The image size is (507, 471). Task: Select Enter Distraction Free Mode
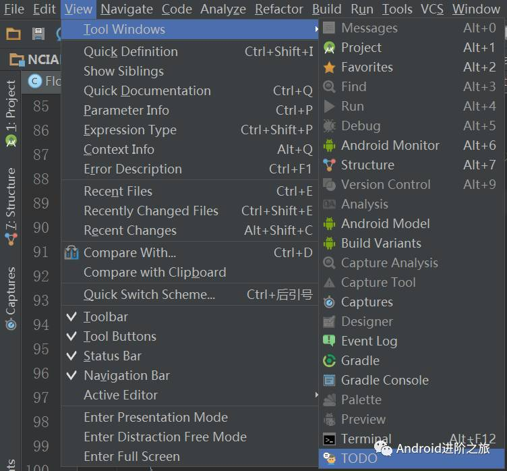point(190,437)
